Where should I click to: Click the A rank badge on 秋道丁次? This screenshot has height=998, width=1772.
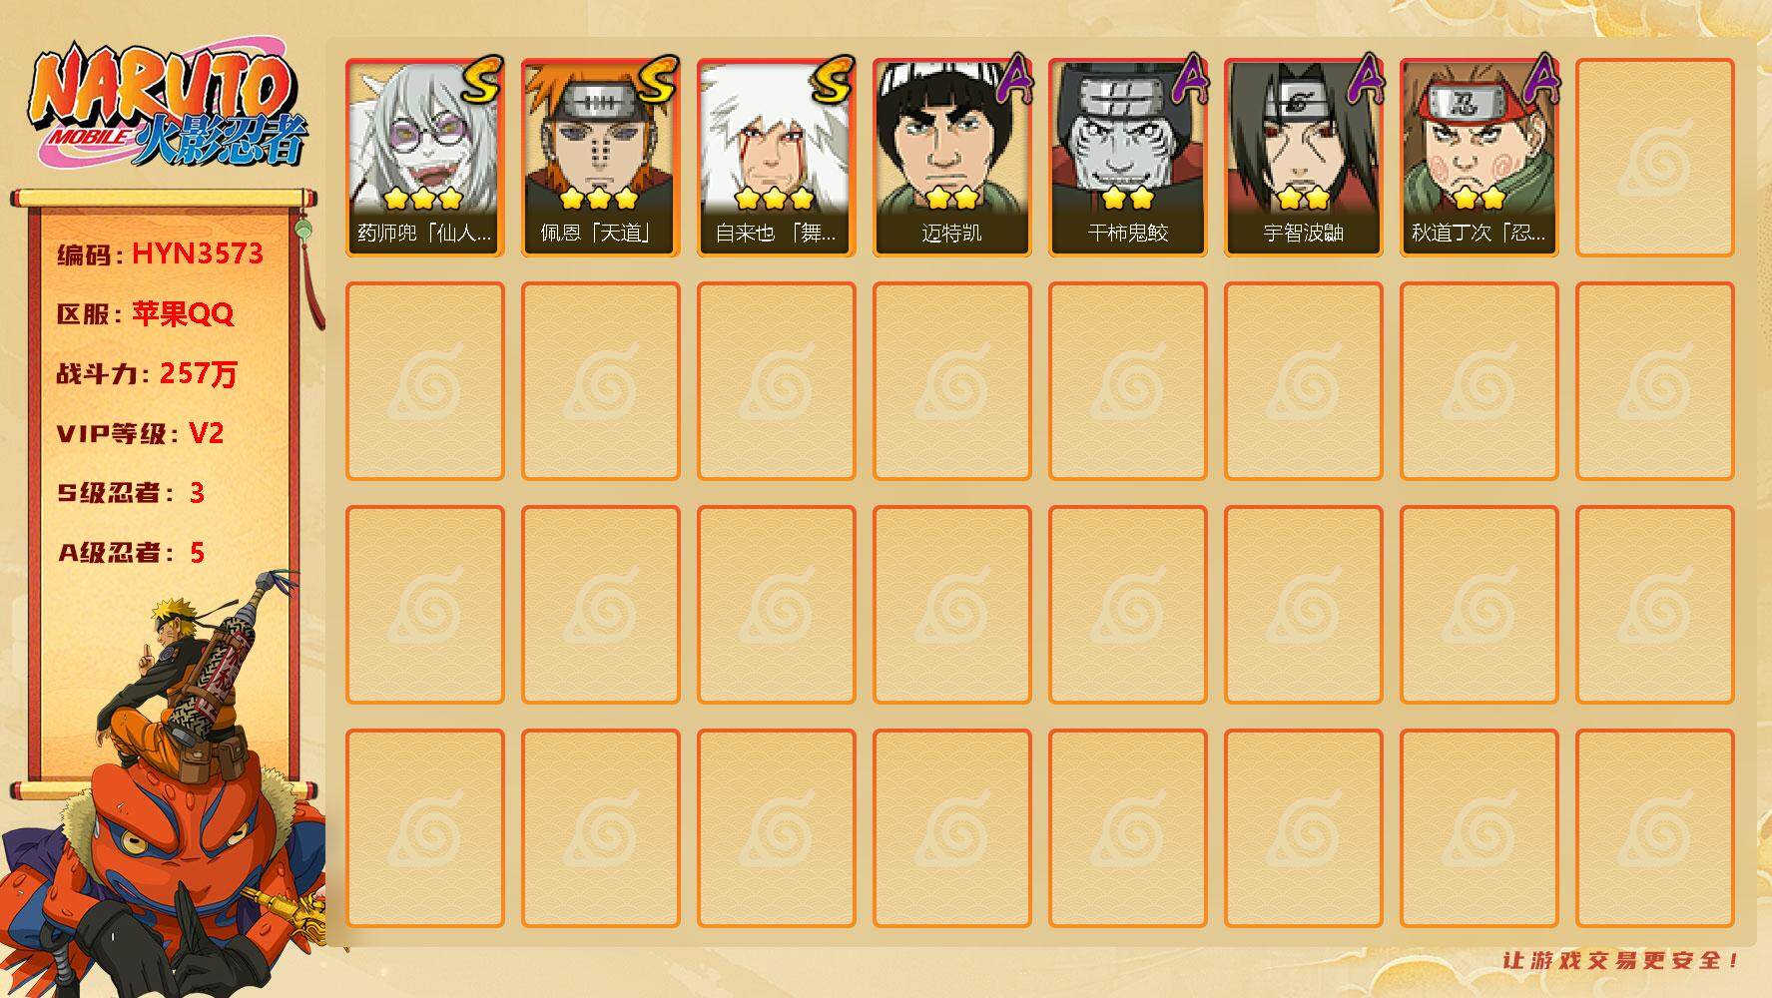1540,79
